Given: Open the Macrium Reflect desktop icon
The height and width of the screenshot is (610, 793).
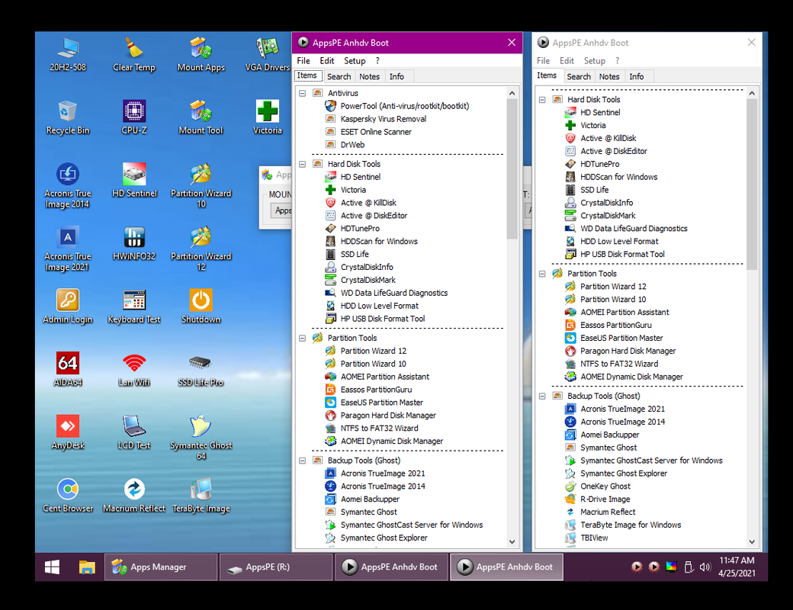Looking at the screenshot, I should point(134,495).
